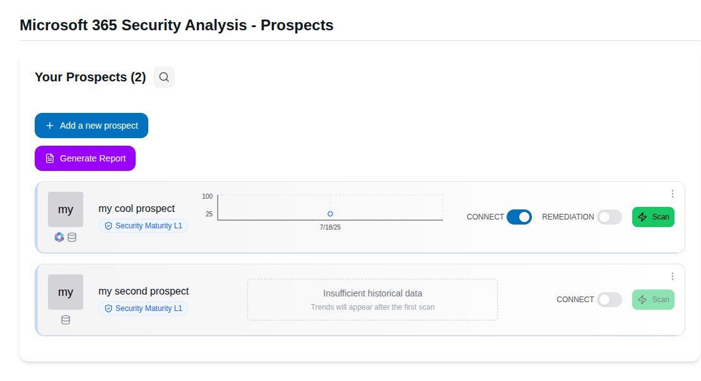Screen dimensions: 701x381
Task: Click Add a new prospect
Action: 91,125
